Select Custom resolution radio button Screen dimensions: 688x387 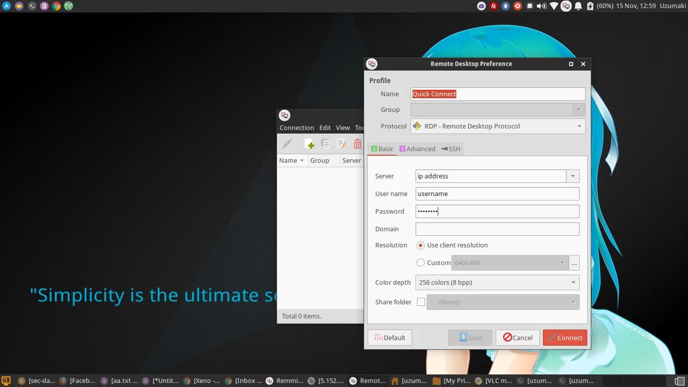[421, 263]
